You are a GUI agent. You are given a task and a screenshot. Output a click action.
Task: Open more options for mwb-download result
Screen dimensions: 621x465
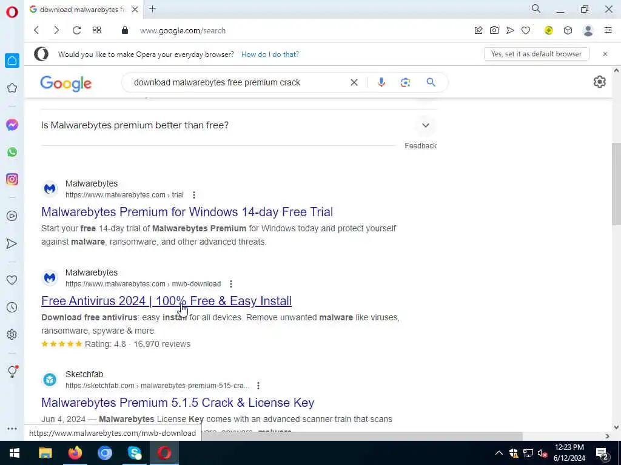(x=231, y=284)
